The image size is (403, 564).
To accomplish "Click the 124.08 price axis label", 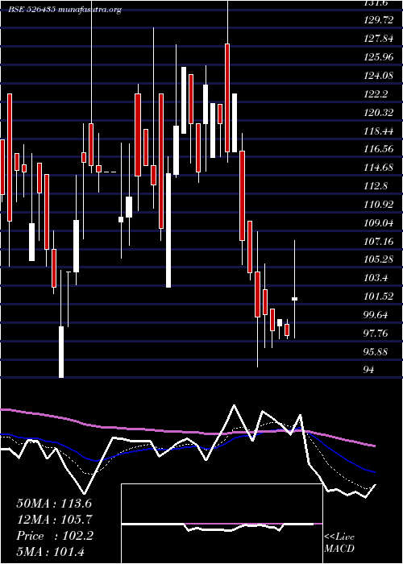I will [377, 76].
